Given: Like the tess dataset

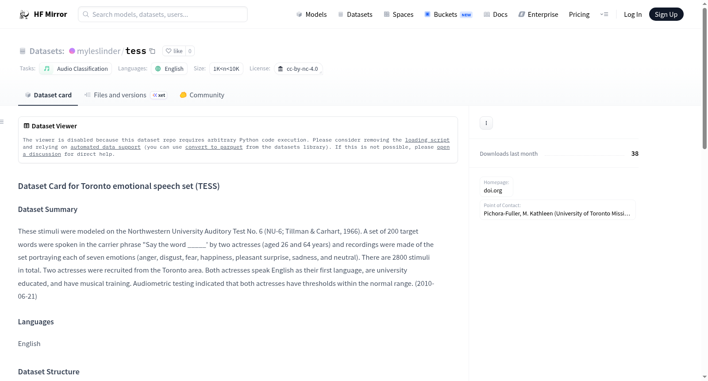Looking at the screenshot, I should (174, 51).
